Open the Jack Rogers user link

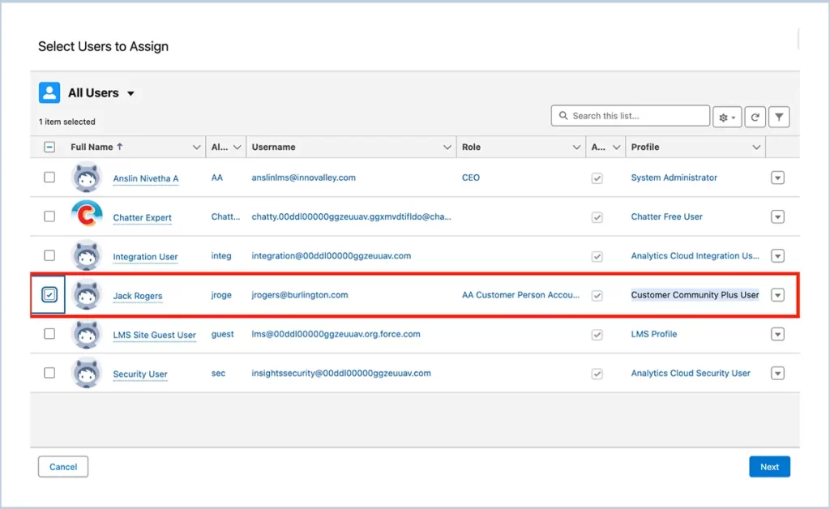pyautogui.click(x=138, y=296)
